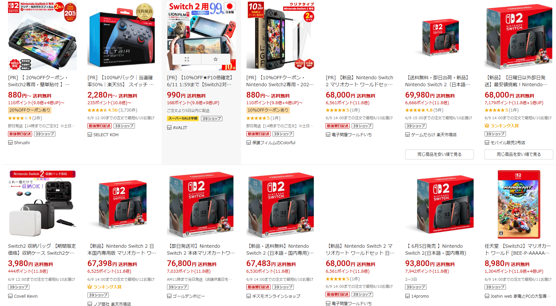The image size is (556, 306).
Task: Open the Mario Kart World game thumbnail
Action: (x=519, y=204)
